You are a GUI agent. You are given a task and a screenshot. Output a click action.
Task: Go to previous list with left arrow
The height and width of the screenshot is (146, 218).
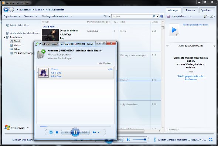pos(167,46)
